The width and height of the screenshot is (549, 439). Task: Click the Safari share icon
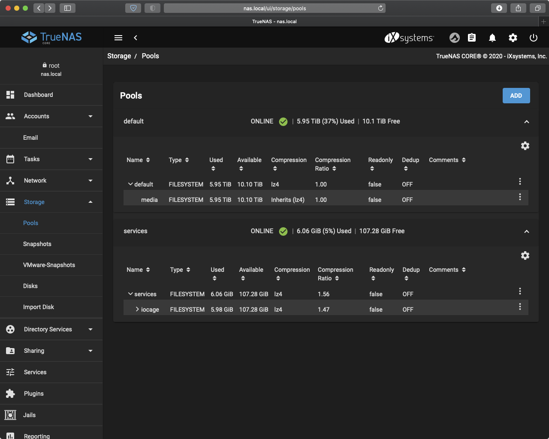tap(518, 8)
